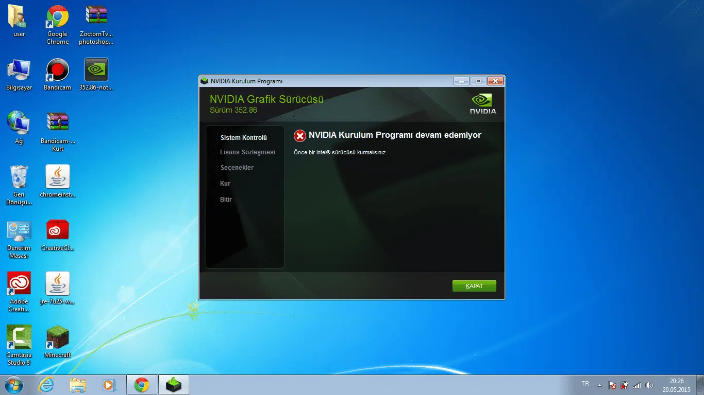Click the NVIDIA installer title bar icon
The width and height of the screenshot is (704, 395).
[x=205, y=81]
